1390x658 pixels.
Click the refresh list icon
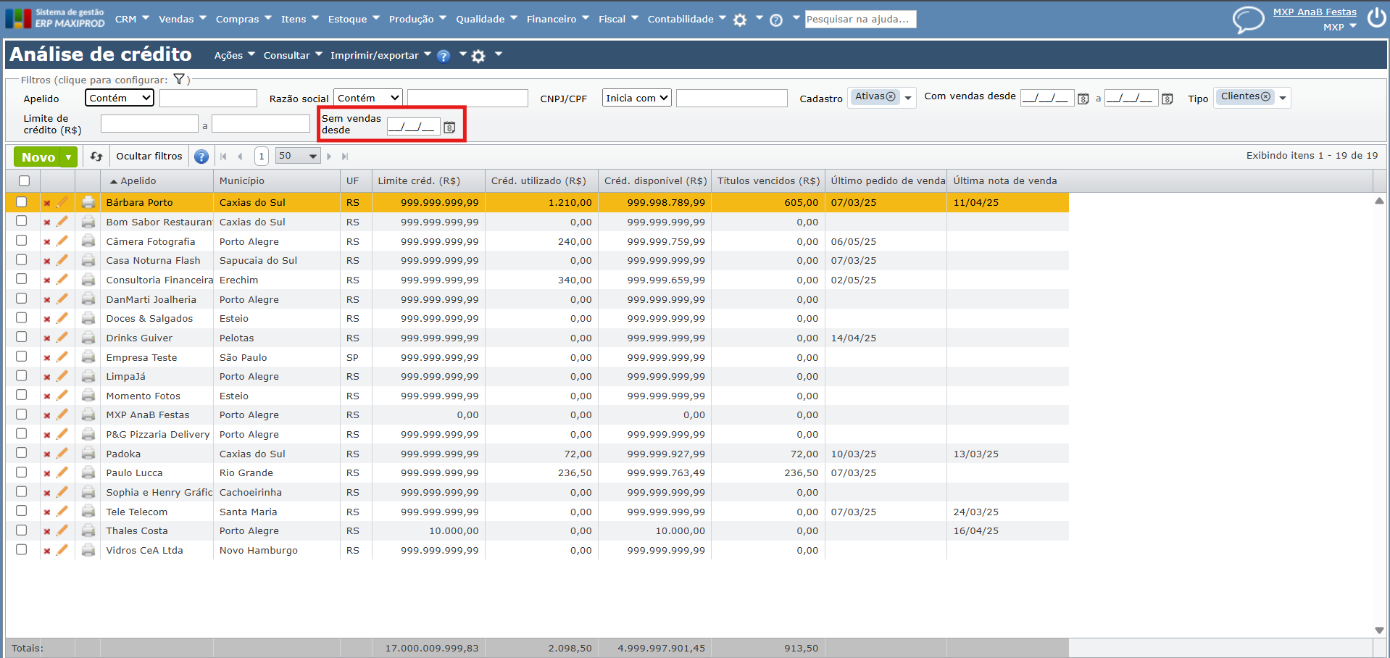point(96,157)
